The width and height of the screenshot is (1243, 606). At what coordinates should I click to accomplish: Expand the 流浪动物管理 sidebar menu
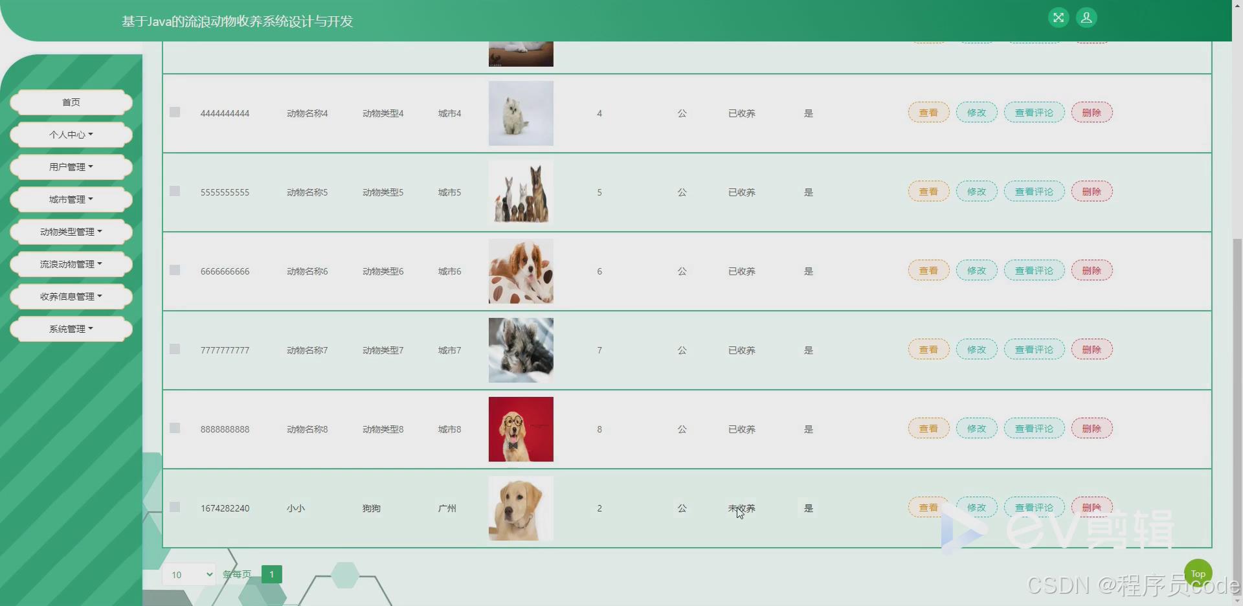[x=71, y=264]
